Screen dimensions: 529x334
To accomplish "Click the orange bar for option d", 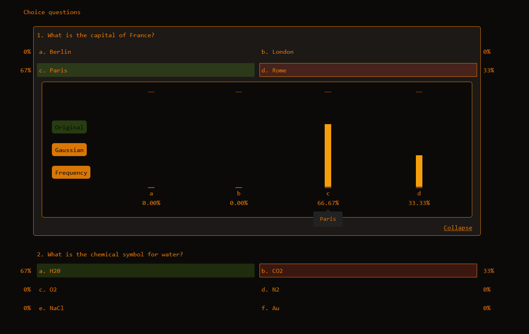I will (419, 171).
